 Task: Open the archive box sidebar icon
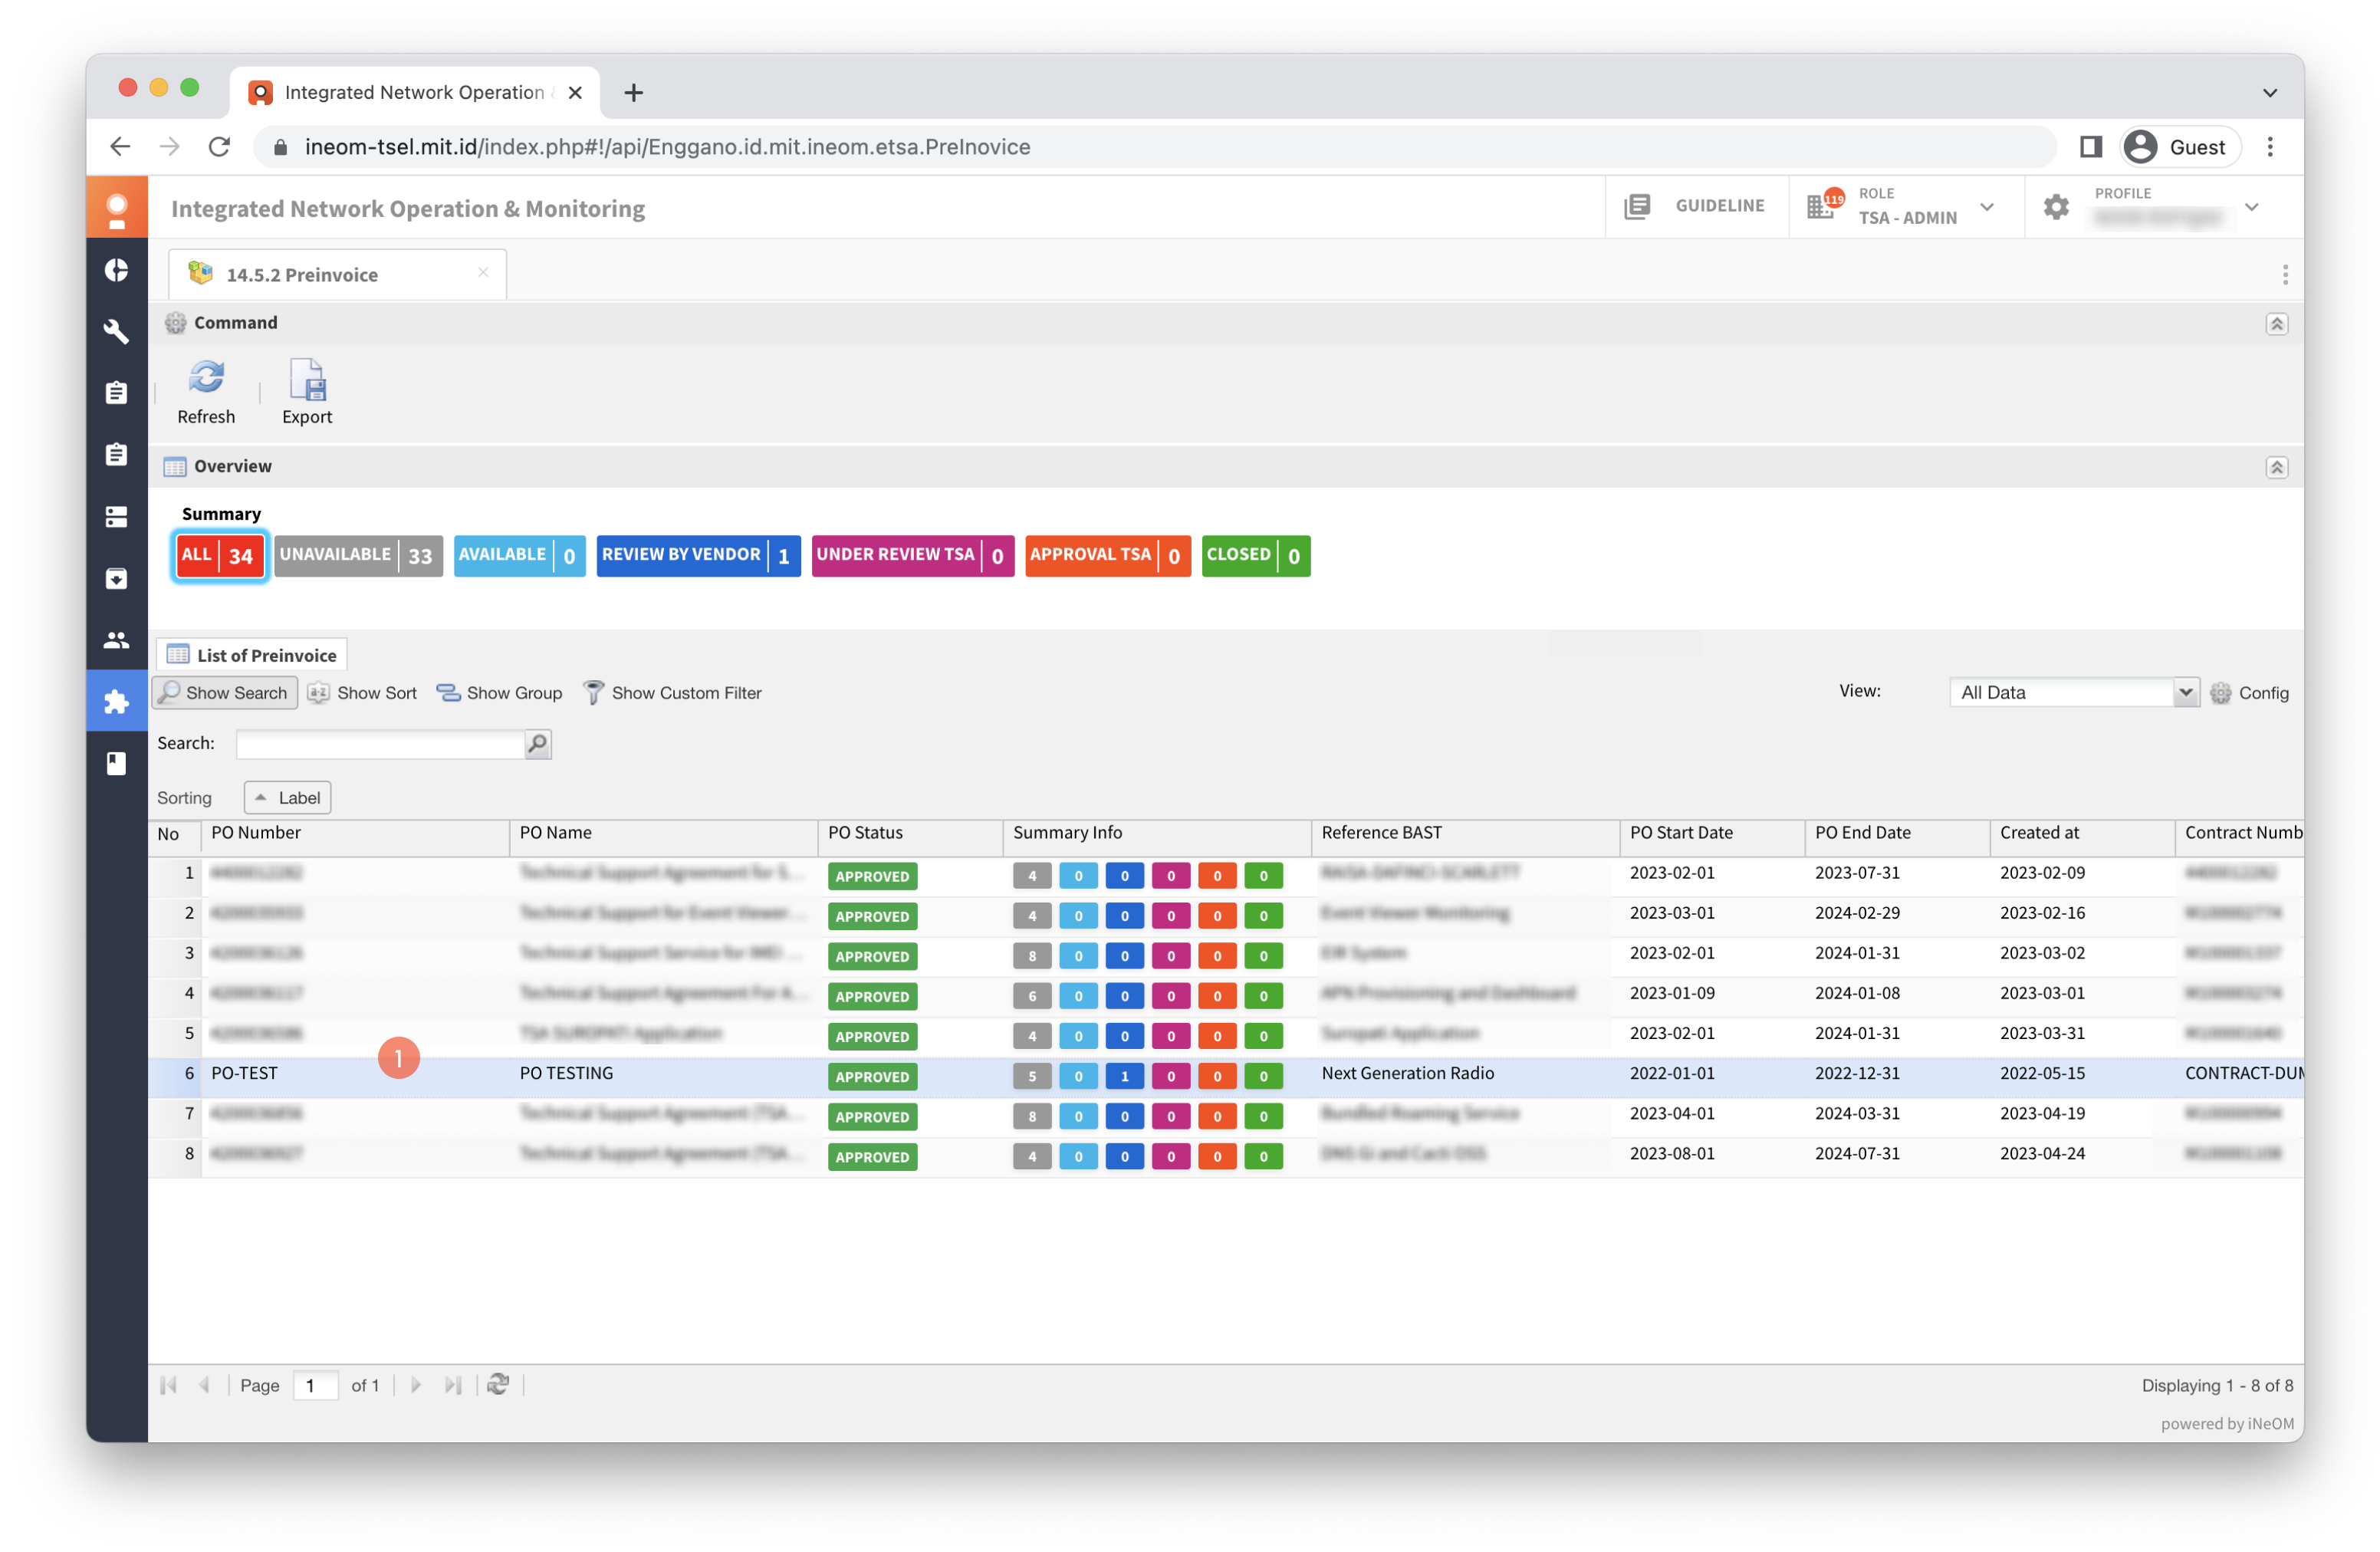116,578
